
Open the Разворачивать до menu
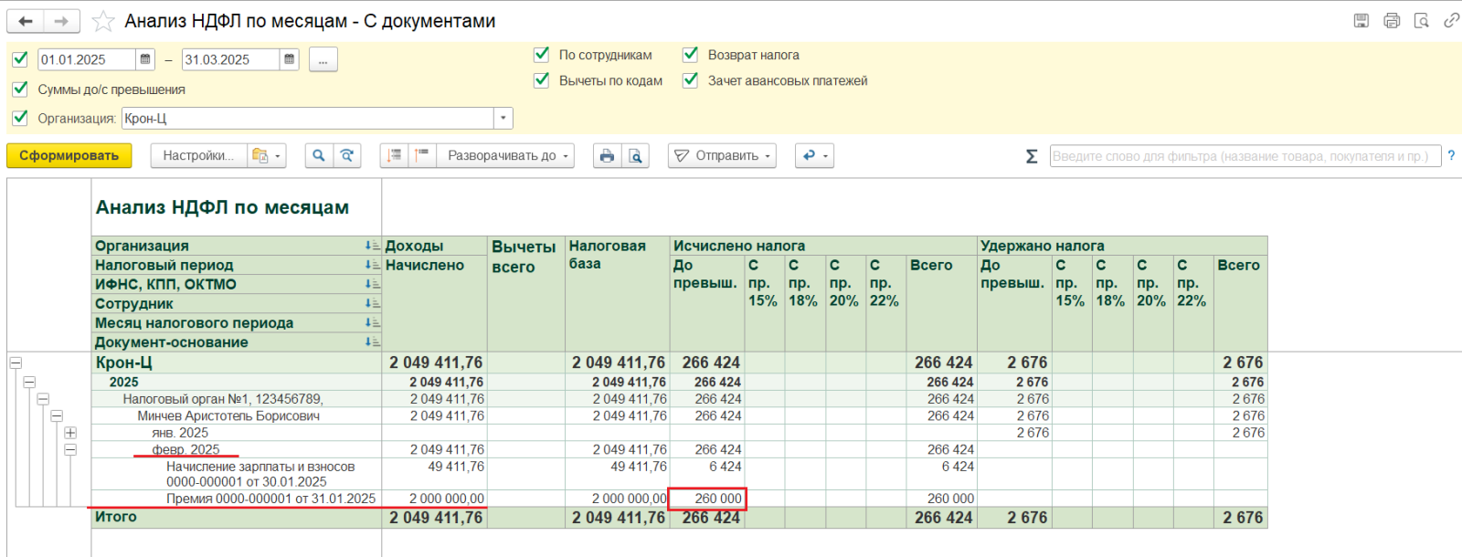point(505,156)
